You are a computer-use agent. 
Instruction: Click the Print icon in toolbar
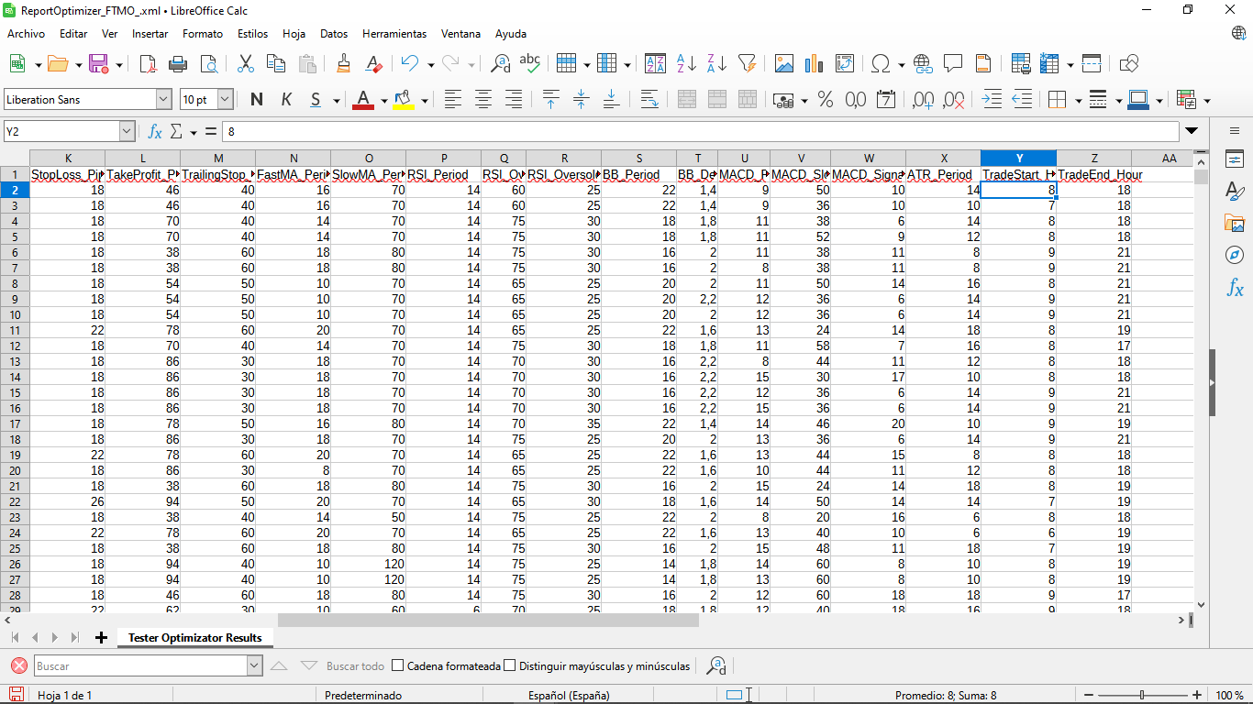(x=178, y=63)
